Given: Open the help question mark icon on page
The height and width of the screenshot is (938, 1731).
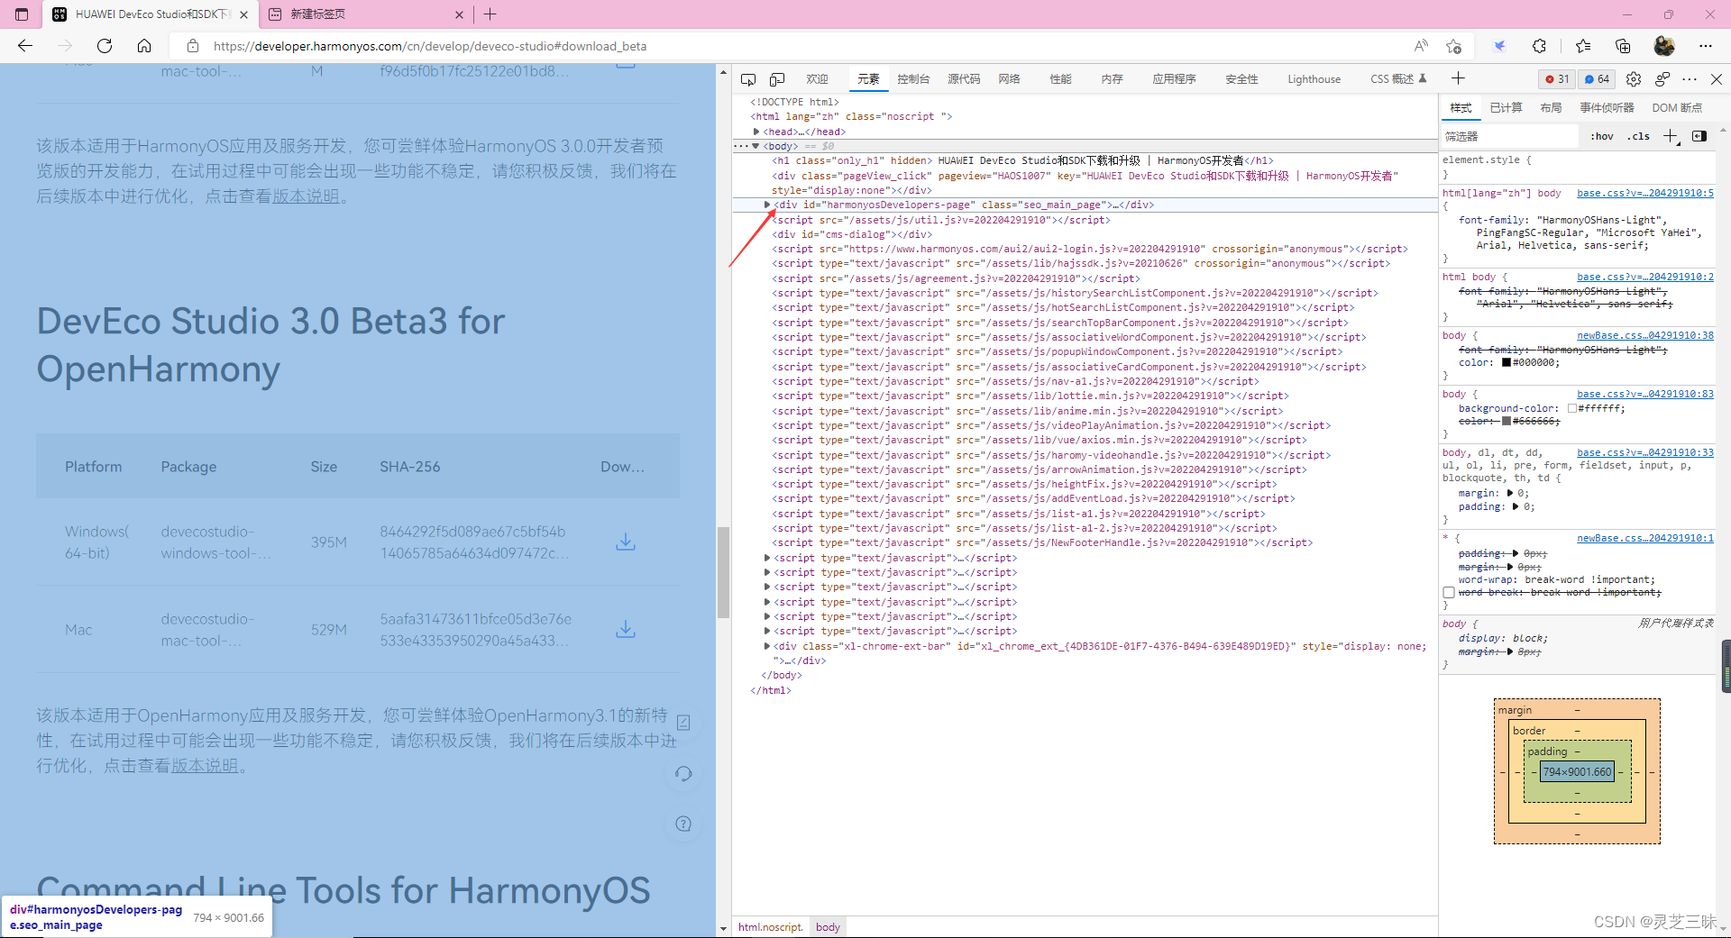Looking at the screenshot, I should [683, 824].
